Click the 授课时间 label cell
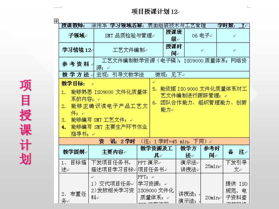Screen dimensions: 279x209 174,50
